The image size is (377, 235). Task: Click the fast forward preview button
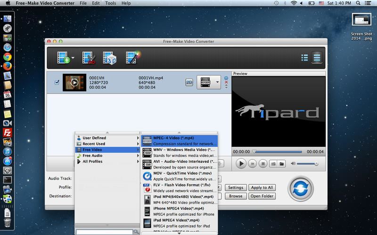pyautogui.click(x=252, y=164)
